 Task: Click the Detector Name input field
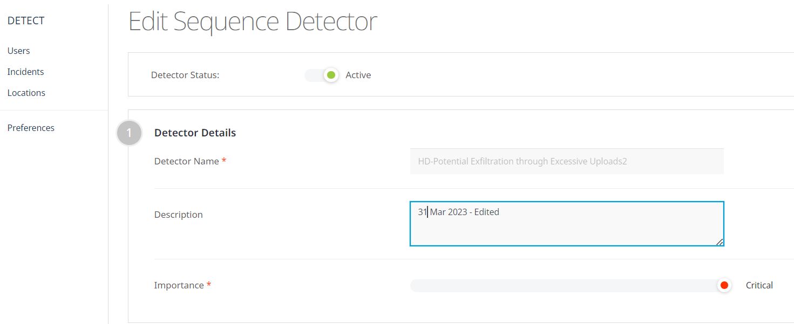coord(566,161)
